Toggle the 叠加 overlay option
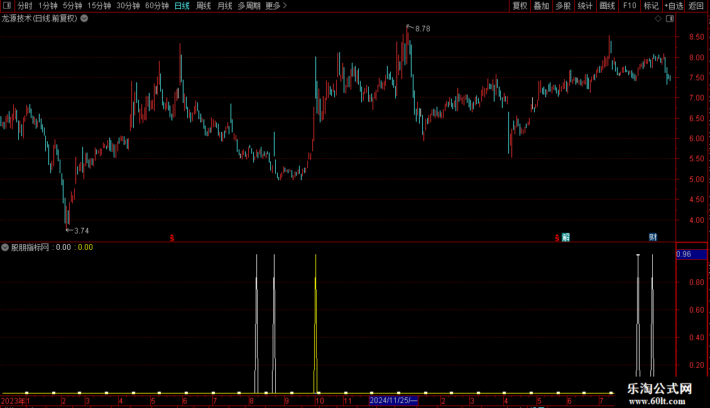The image size is (710, 408). click(541, 6)
